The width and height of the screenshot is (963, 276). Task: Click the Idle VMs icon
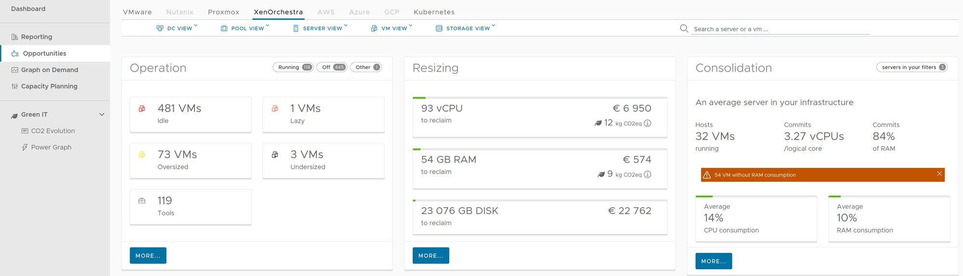coord(142,109)
